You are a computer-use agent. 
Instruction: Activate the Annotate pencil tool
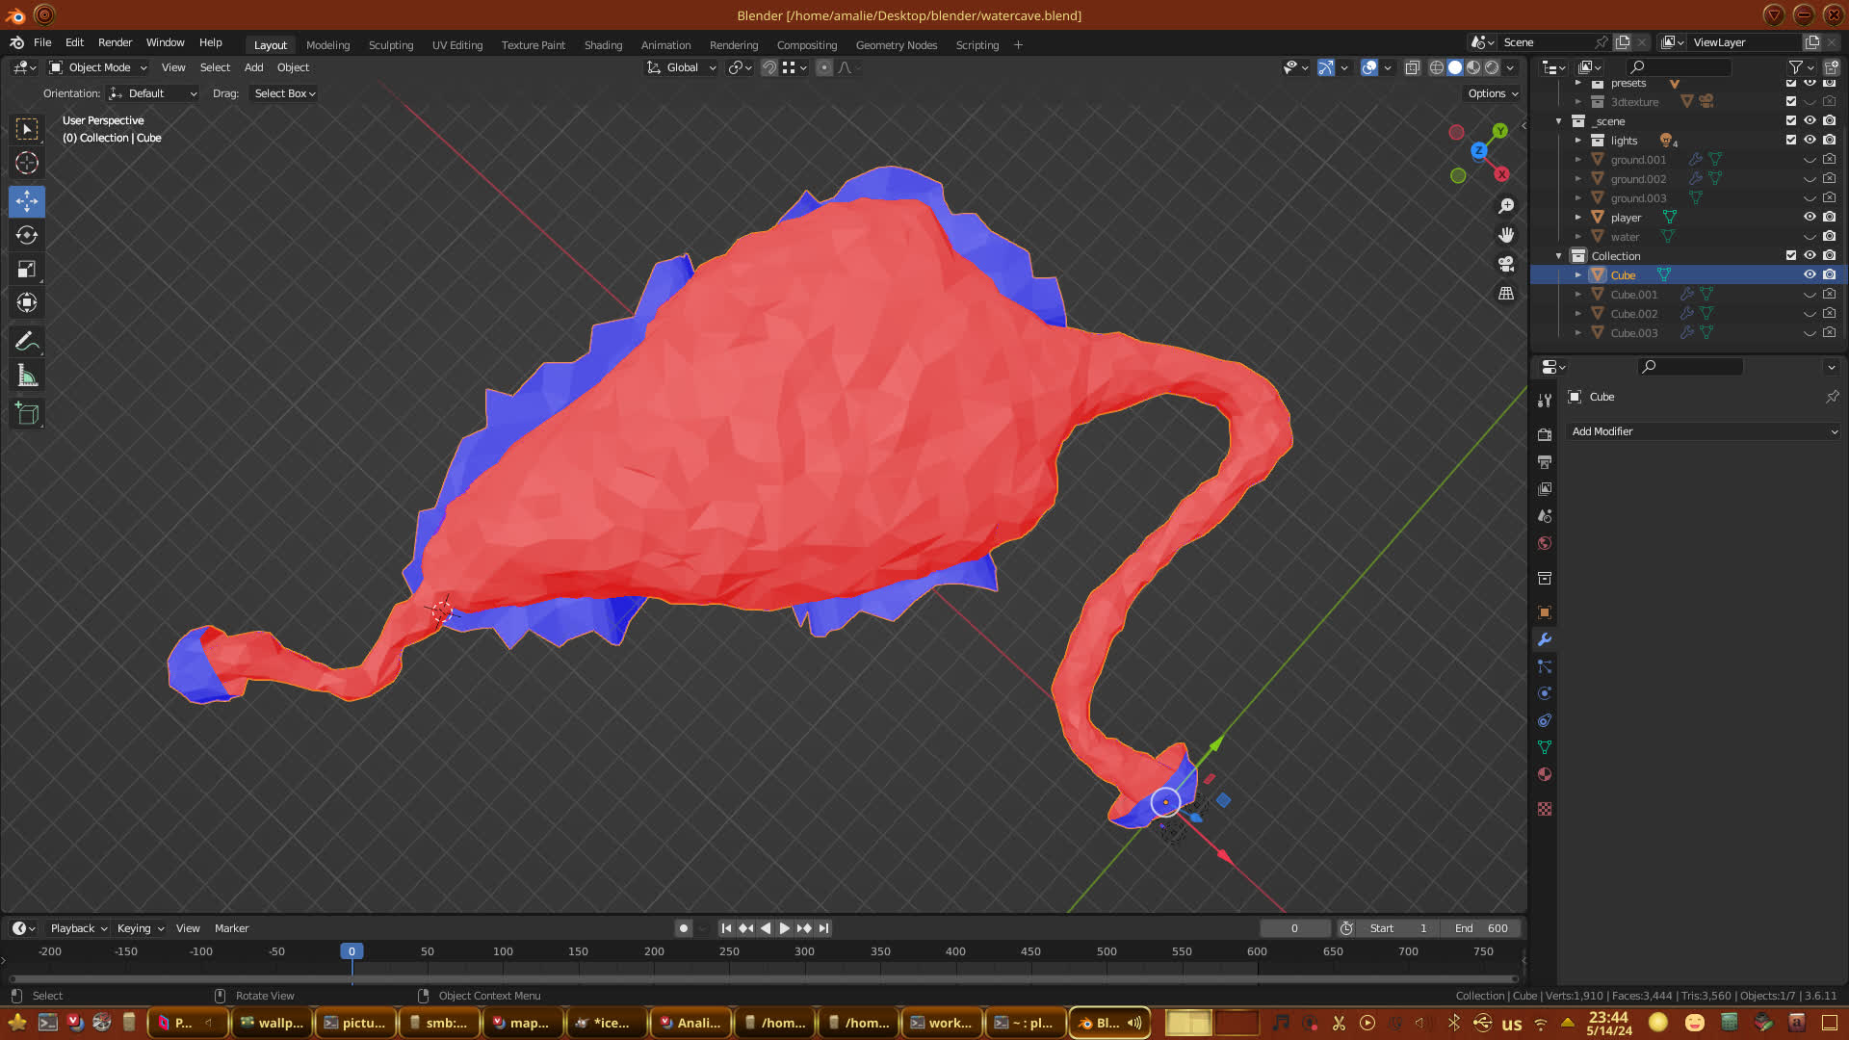27,342
